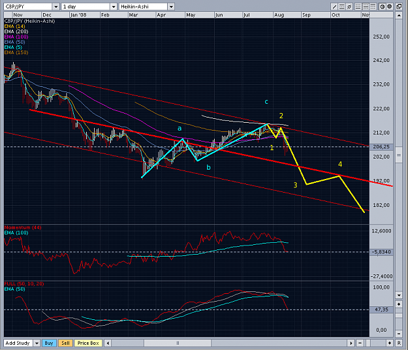Select the horizontal lines drawing tool icon
Viewport: 408px width, 350px height.
[341, 7]
